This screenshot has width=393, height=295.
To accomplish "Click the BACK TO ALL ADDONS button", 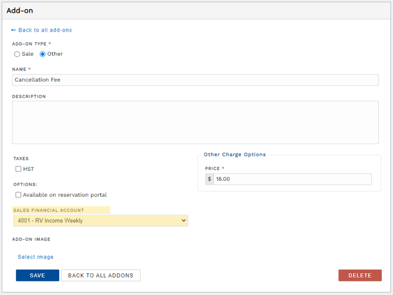I will (x=101, y=275).
